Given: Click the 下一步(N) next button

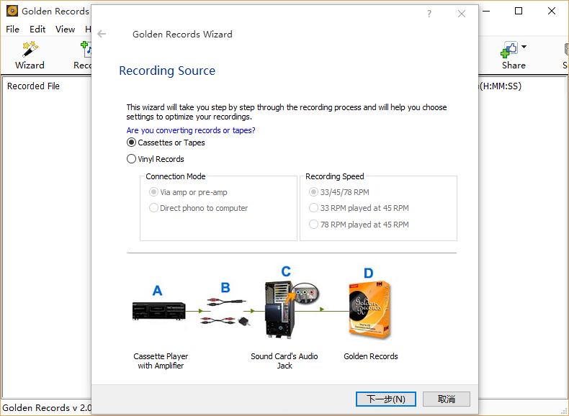Looking at the screenshot, I should click(x=386, y=399).
